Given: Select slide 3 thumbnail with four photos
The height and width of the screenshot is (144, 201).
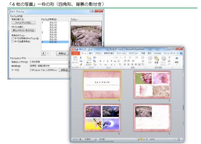Looking at the screenshot, I should coord(102,117).
